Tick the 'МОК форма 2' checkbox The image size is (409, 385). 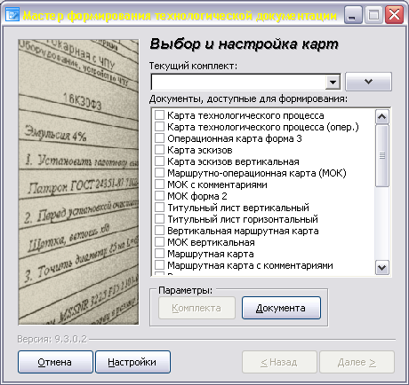pyautogui.click(x=159, y=196)
